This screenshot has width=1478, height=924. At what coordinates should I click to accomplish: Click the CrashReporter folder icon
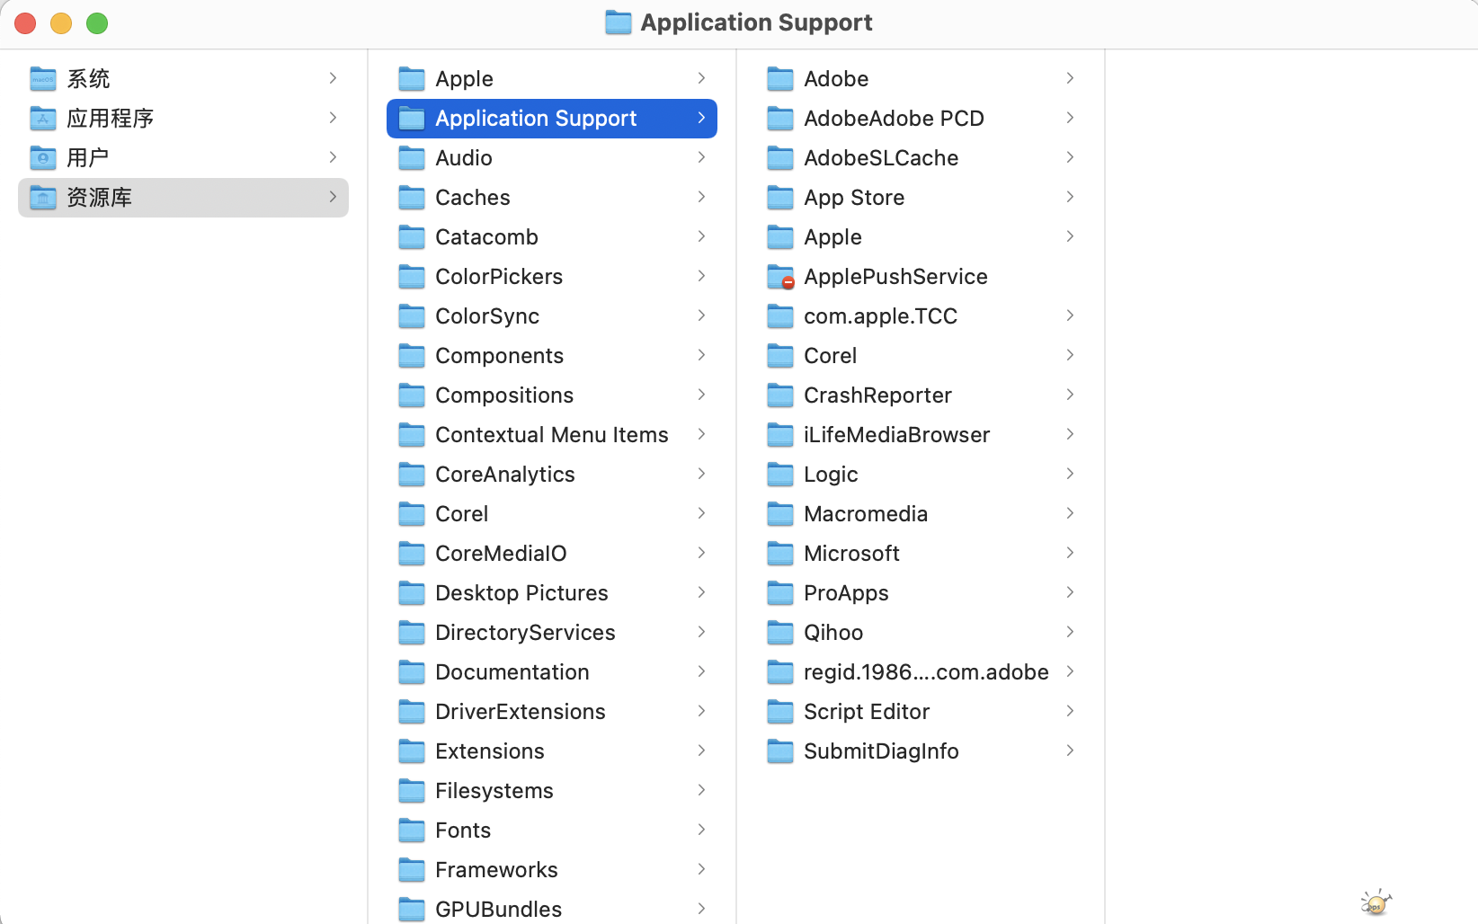[780, 395]
